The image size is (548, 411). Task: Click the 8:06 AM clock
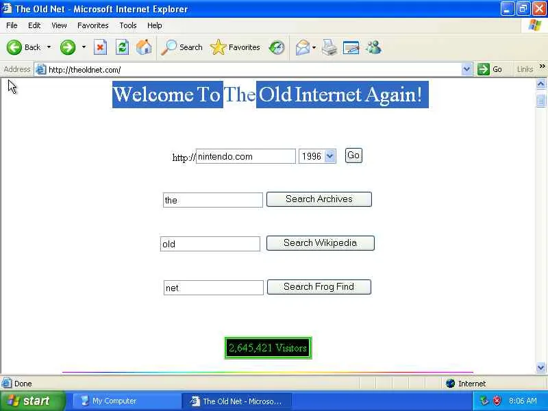click(x=523, y=401)
